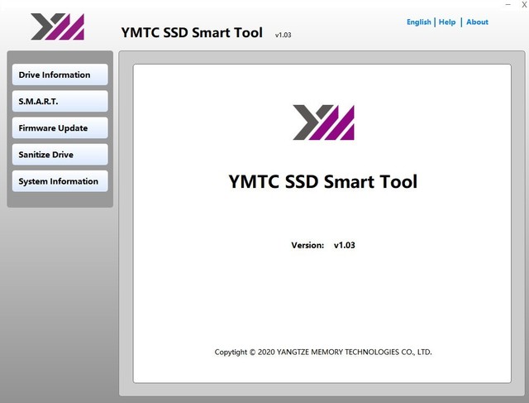Click the YMTC logo in header

tap(57, 26)
